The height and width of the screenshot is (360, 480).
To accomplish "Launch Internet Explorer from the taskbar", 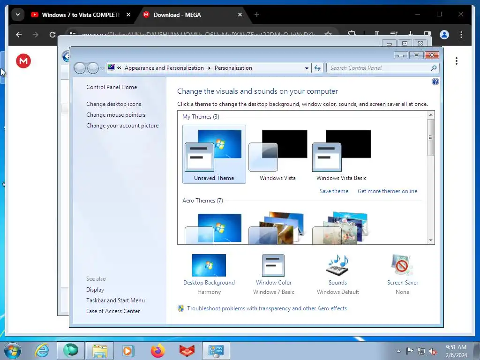I will (42, 351).
